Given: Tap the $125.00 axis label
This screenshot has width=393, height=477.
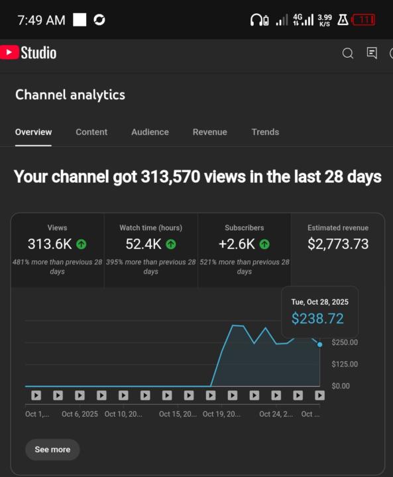Looking at the screenshot, I should click(x=345, y=364).
